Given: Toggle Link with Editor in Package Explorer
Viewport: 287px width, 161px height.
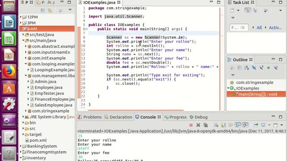Looking at the screenshot, I should pos(50,11).
